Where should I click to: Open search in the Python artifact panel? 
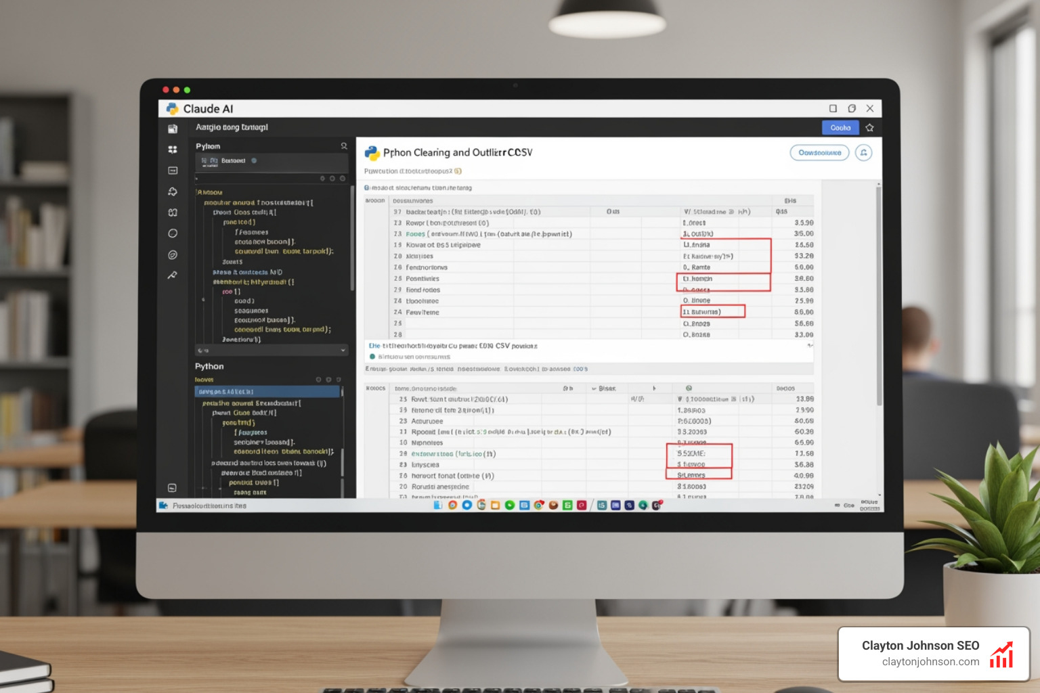pyautogui.click(x=344, y=146)
